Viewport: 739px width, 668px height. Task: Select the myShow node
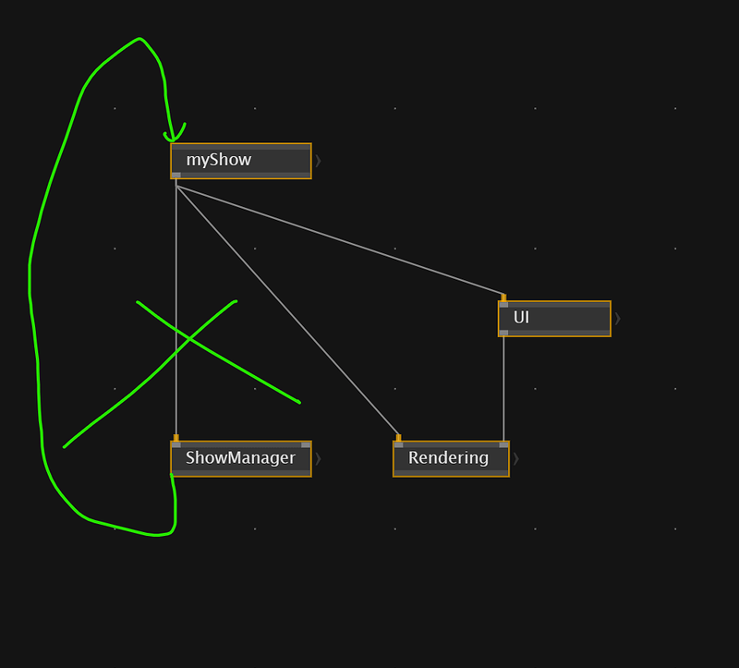tap(240, 160)
